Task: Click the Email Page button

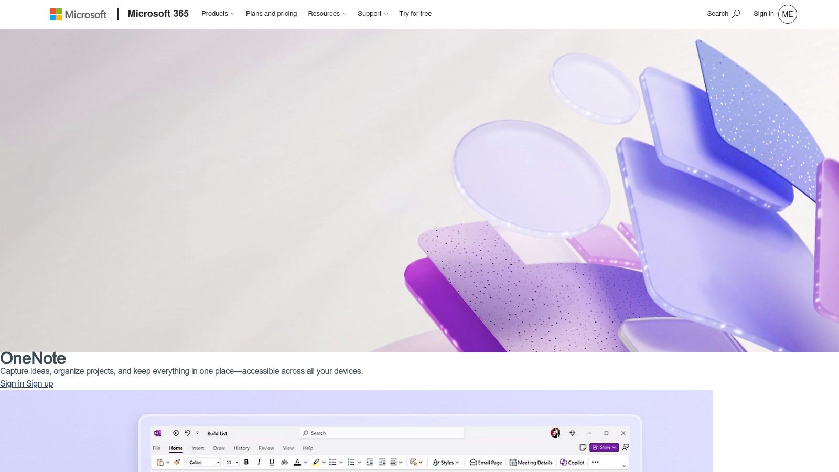Action: pos(486,462)
